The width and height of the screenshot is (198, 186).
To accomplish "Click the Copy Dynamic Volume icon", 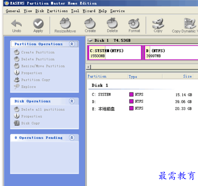I will click(x=190, y=23).
